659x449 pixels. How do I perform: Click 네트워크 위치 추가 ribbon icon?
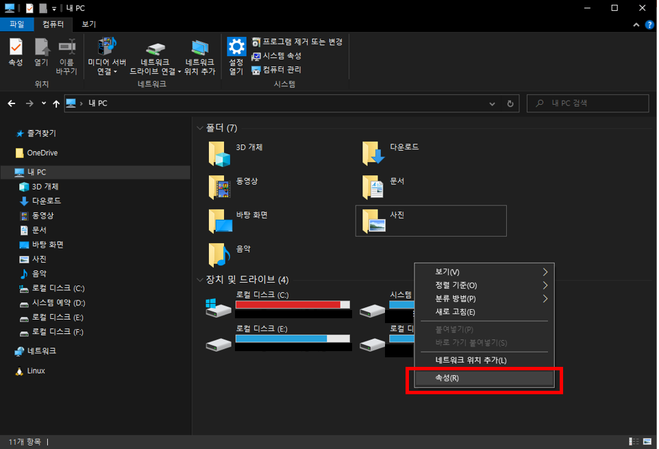click(x=199, y=56)
